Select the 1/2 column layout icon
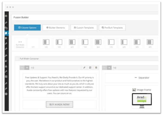The image size is (163, 116). [x=46, y=43]
